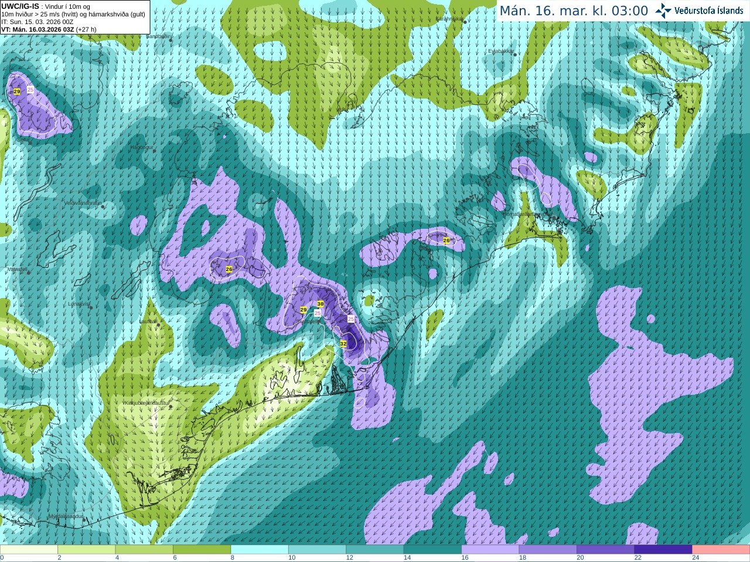This screenshot has width=750, height=562.
Task: Click the 12 tick label on legend
Action: tap(350, 558)
